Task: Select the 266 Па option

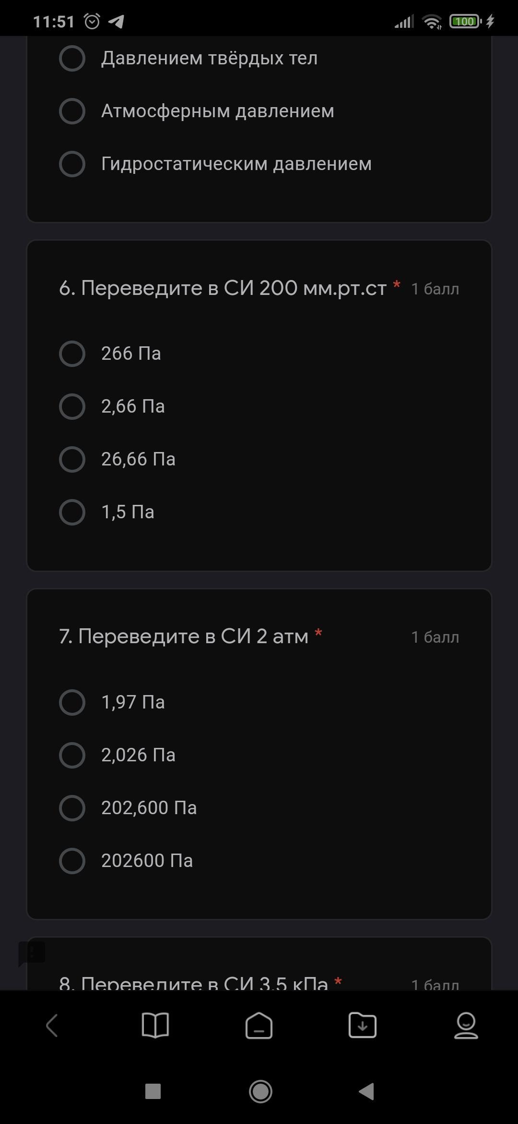Action: click(72, 354)
